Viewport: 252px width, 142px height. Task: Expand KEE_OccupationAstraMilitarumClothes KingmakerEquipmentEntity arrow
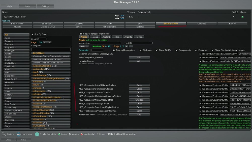point(200,85)
